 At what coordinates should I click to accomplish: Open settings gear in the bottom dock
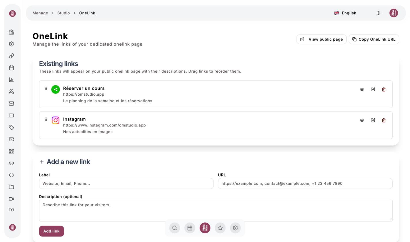coord(235,228)
